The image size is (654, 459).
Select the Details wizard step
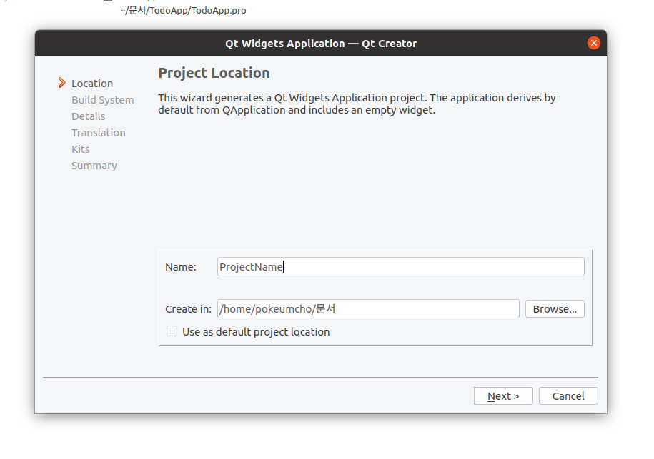tap(89, 116)
